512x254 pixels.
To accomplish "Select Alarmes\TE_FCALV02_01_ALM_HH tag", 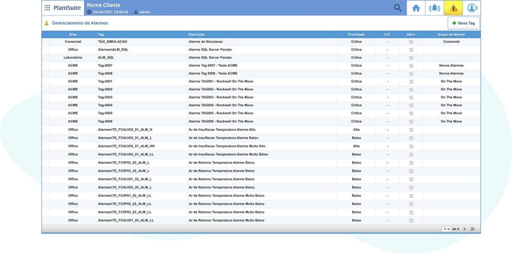I will click(x=126, y=146).
